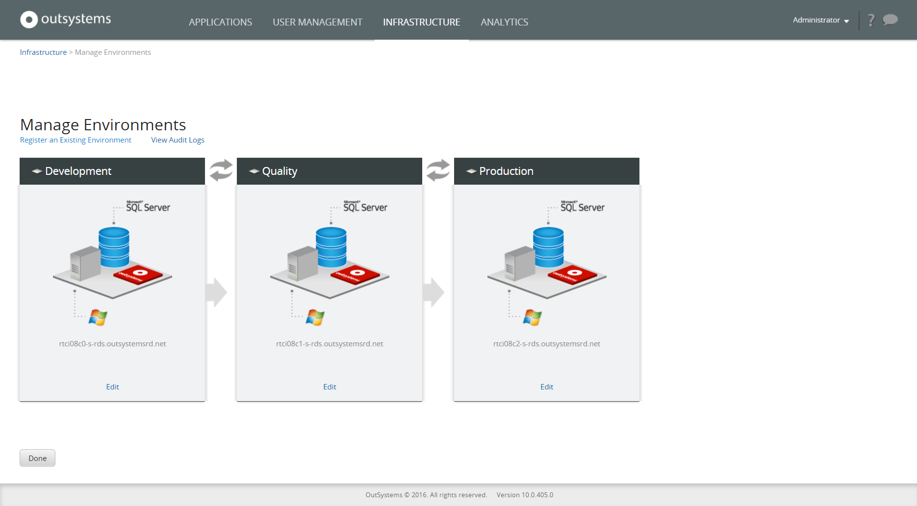
Task: Click the Version 10.0.405.0 footer text
Action: [x=525, y=495]
